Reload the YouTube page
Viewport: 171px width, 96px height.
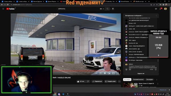7,5
